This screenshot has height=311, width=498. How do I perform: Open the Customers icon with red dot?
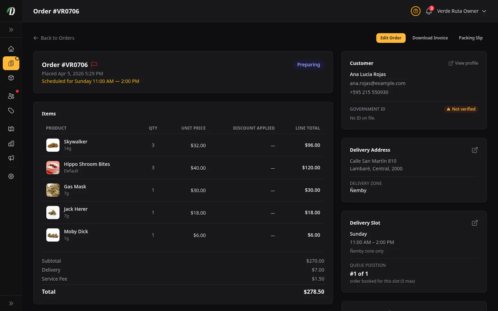point(11,96)
